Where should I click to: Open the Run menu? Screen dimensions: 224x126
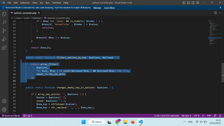[x=47, y=3]
